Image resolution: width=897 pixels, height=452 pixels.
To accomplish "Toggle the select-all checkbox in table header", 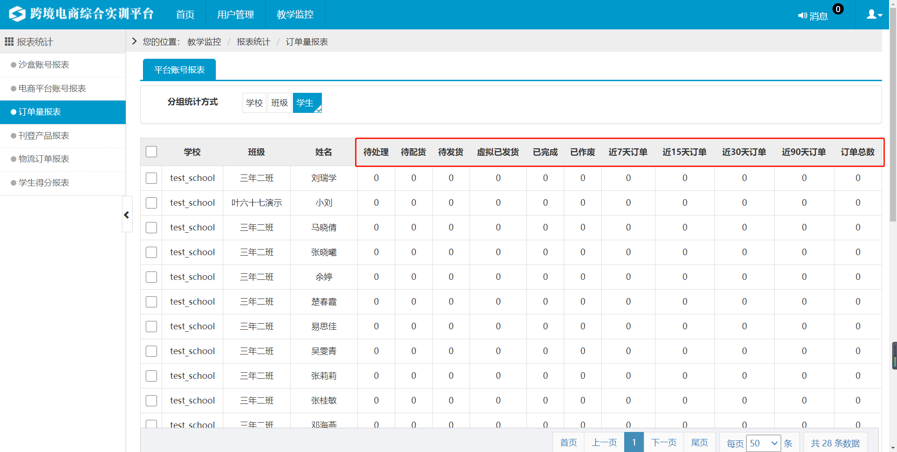I will [151, 152].
